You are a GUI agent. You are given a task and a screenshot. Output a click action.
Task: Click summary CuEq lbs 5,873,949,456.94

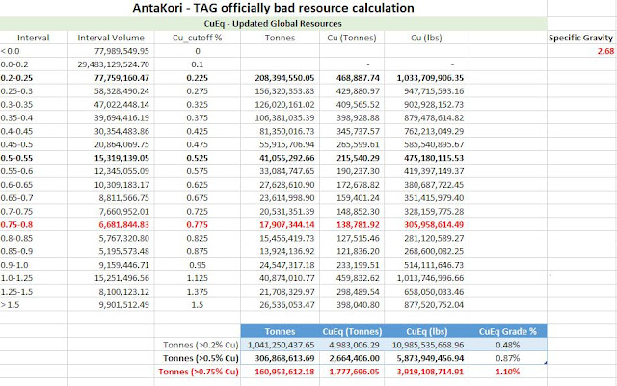[x=428, y=358]
